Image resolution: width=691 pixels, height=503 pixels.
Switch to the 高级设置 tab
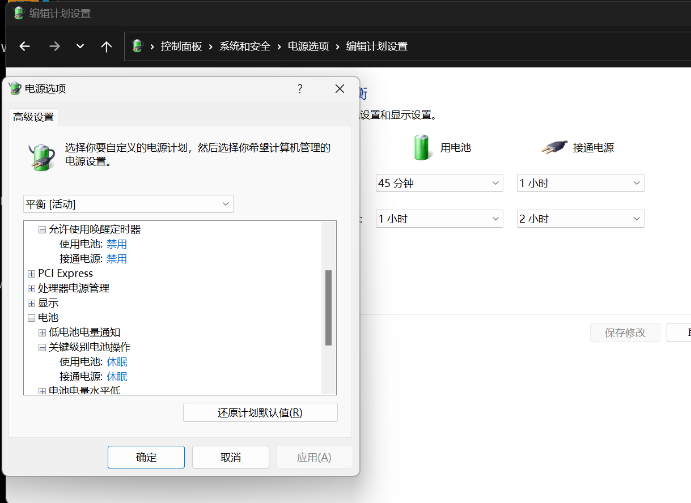click(x=33, y=117)
